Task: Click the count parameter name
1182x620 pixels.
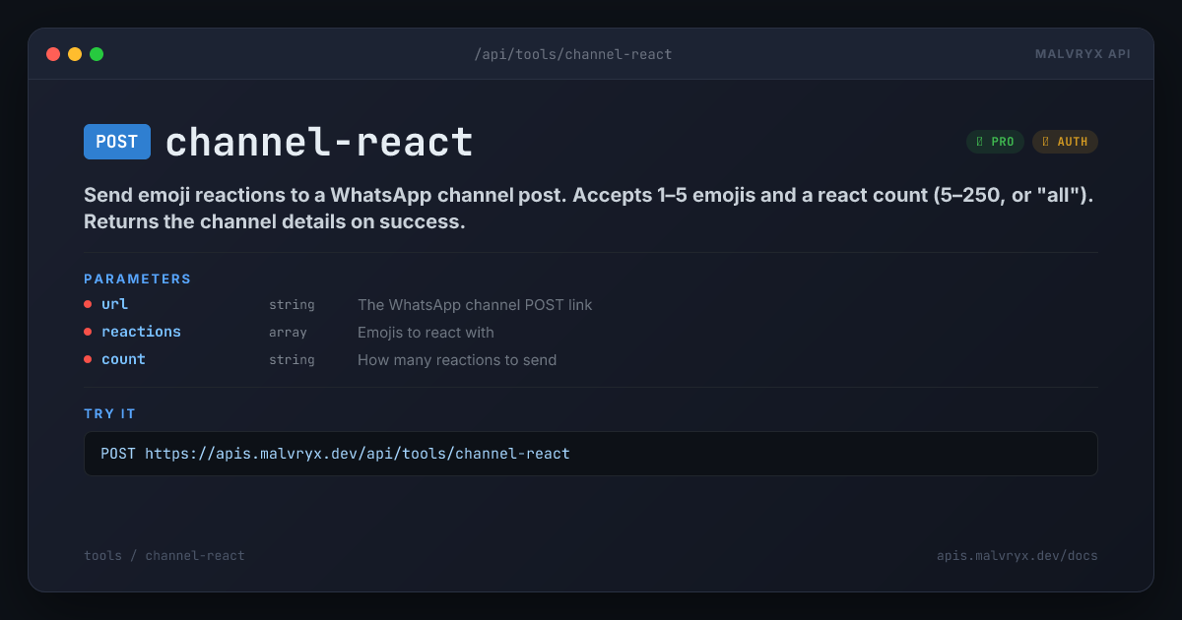Action: [x=123, y=359]
